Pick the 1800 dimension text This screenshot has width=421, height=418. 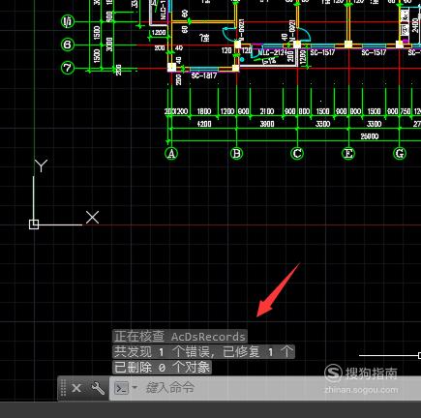click(x=204, y=111)
